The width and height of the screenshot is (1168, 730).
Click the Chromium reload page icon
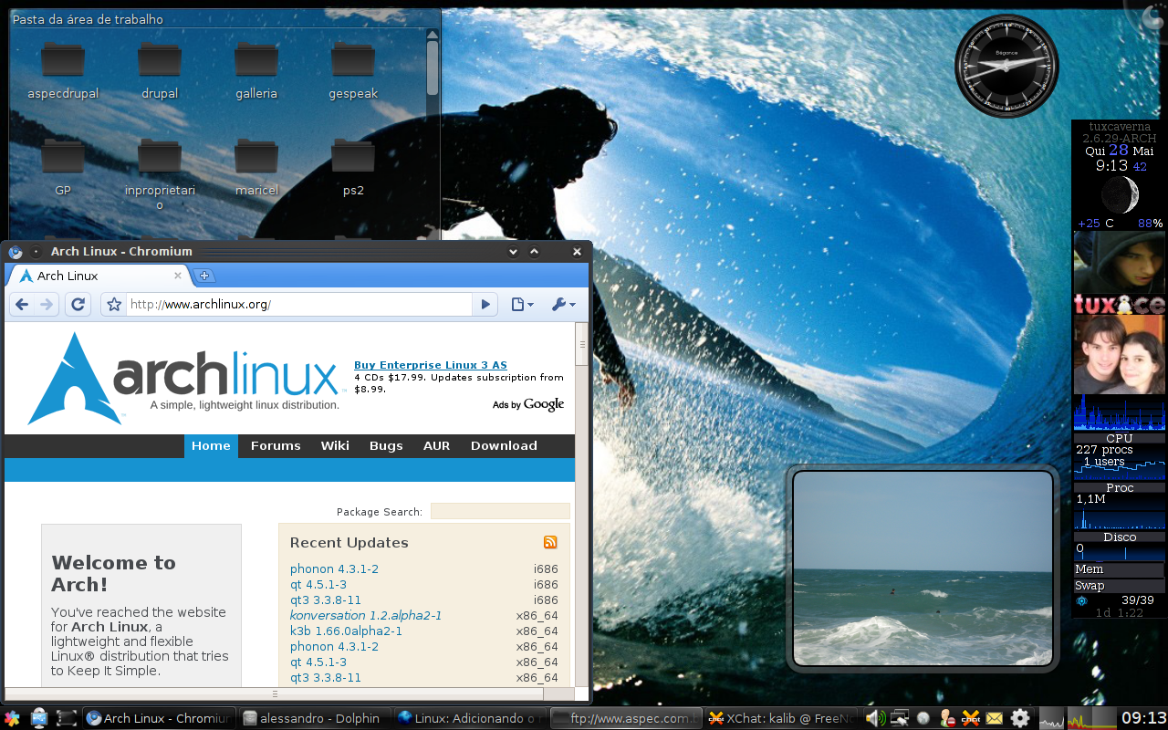tap(78, 304)
